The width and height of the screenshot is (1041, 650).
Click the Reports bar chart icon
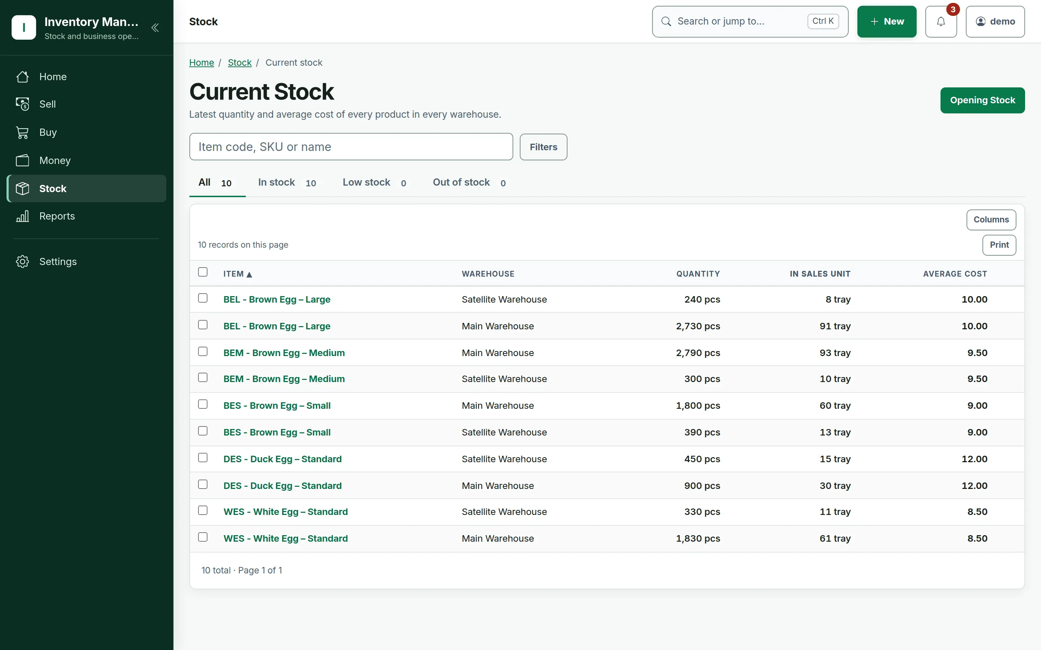tap(22, 216)
